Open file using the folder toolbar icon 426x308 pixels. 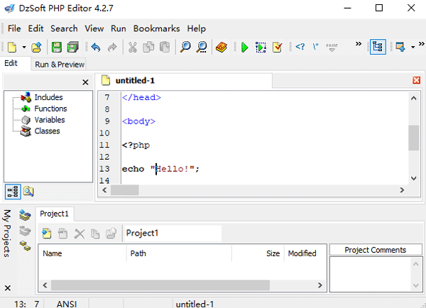point(36,48)
